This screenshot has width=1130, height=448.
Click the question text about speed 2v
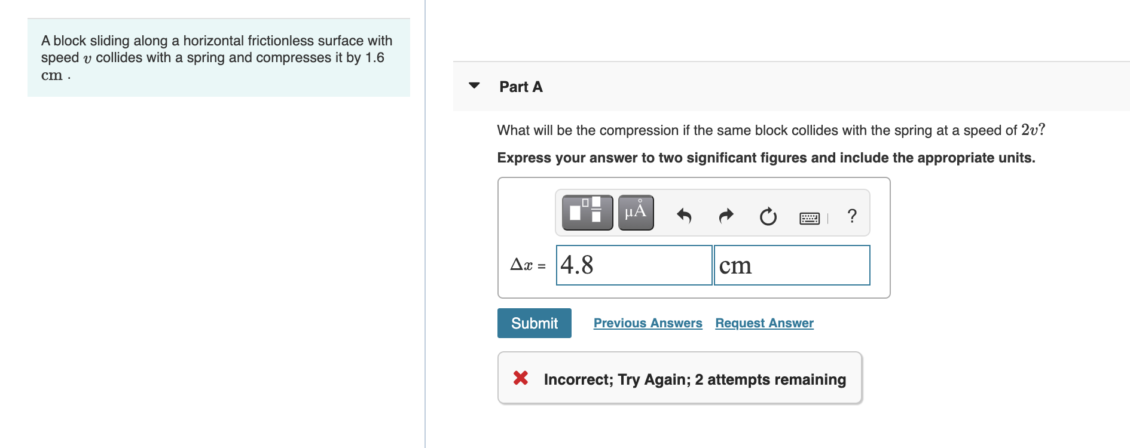(770, 130)
